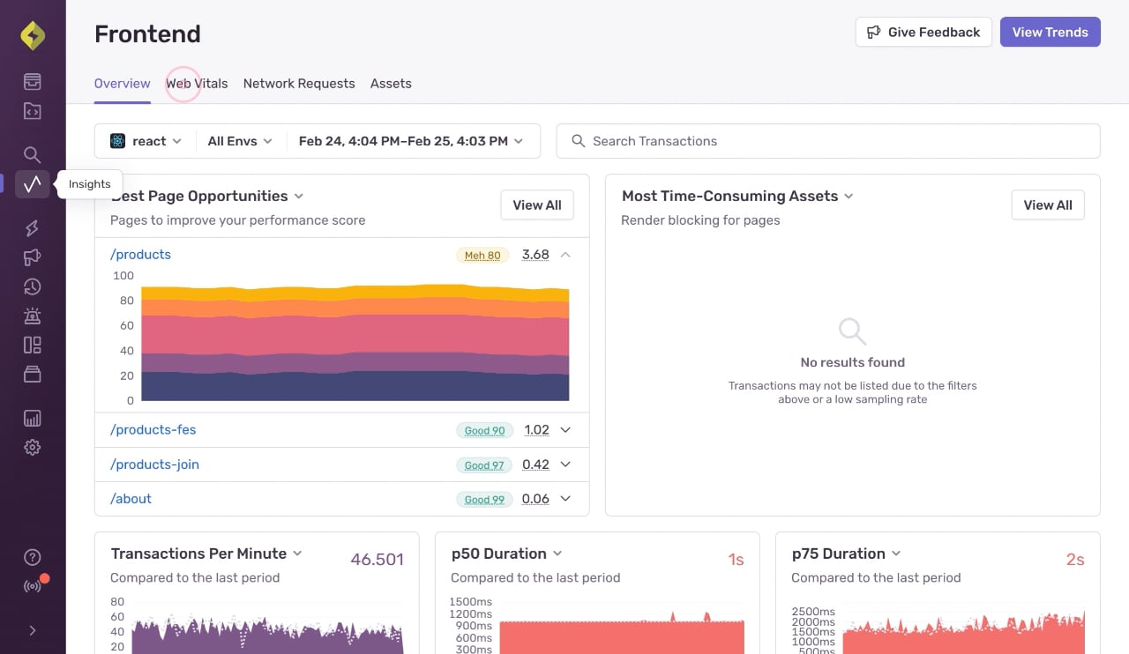Screen dimensions: 1129x654
Task: Select the Insights sidebar icon
Action: tap(33, 184)
